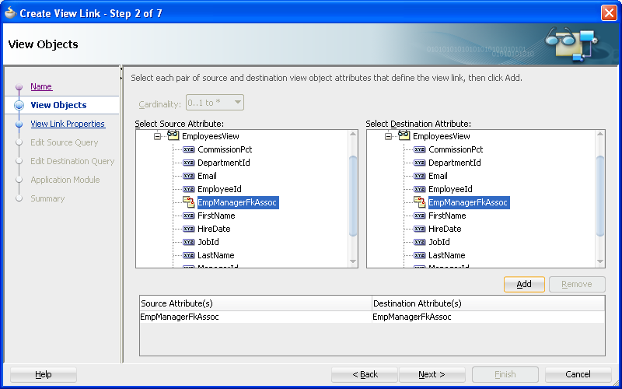Select the EmpManagerFkAssoc destination cell in the table
Viewport: 622px width, 389px height.
point(488,317)
